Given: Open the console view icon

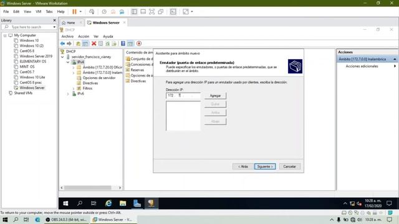Looking at the screenshot, I should tap(173, 12).
